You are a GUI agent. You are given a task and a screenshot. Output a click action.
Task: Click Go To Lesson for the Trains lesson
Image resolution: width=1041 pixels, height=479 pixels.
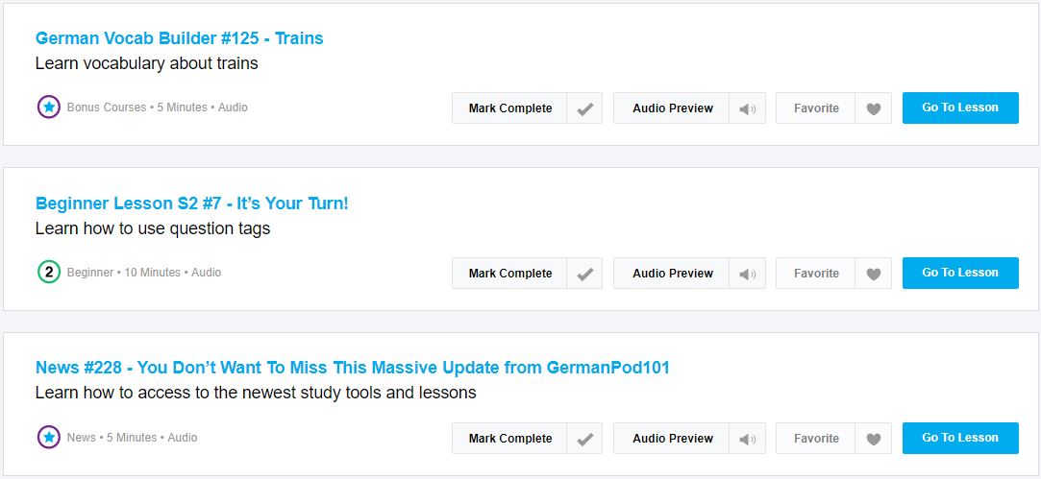pos(960,108)
